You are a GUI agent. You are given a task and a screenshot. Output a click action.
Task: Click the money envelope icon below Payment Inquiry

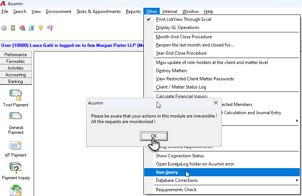pyautogui.click(x=16, y=190)
